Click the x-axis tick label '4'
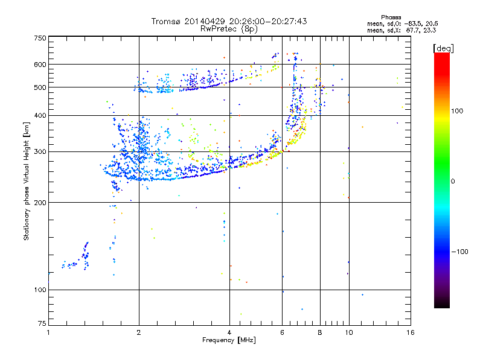Image resolution: width=483 pixels, height=362 pixels. click(x=229, y=332)
